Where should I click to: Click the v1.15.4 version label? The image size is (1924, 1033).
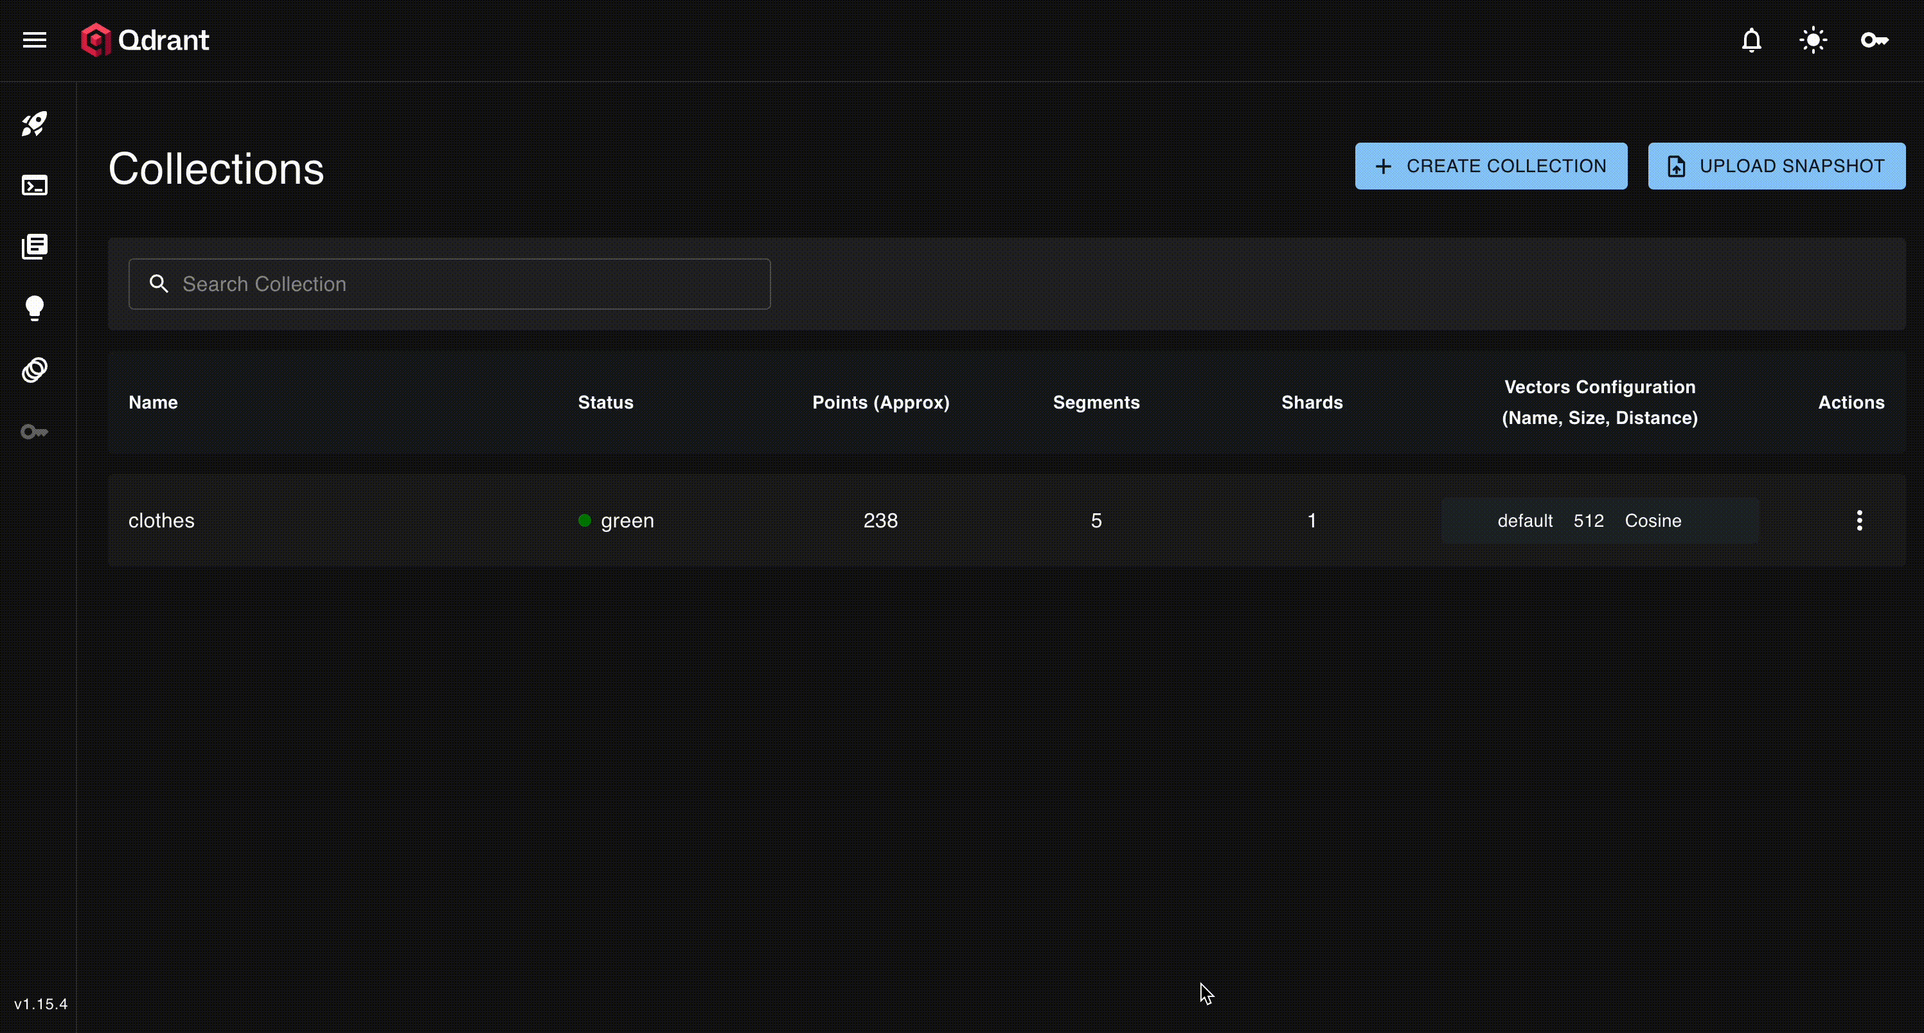click(41, 1004)
